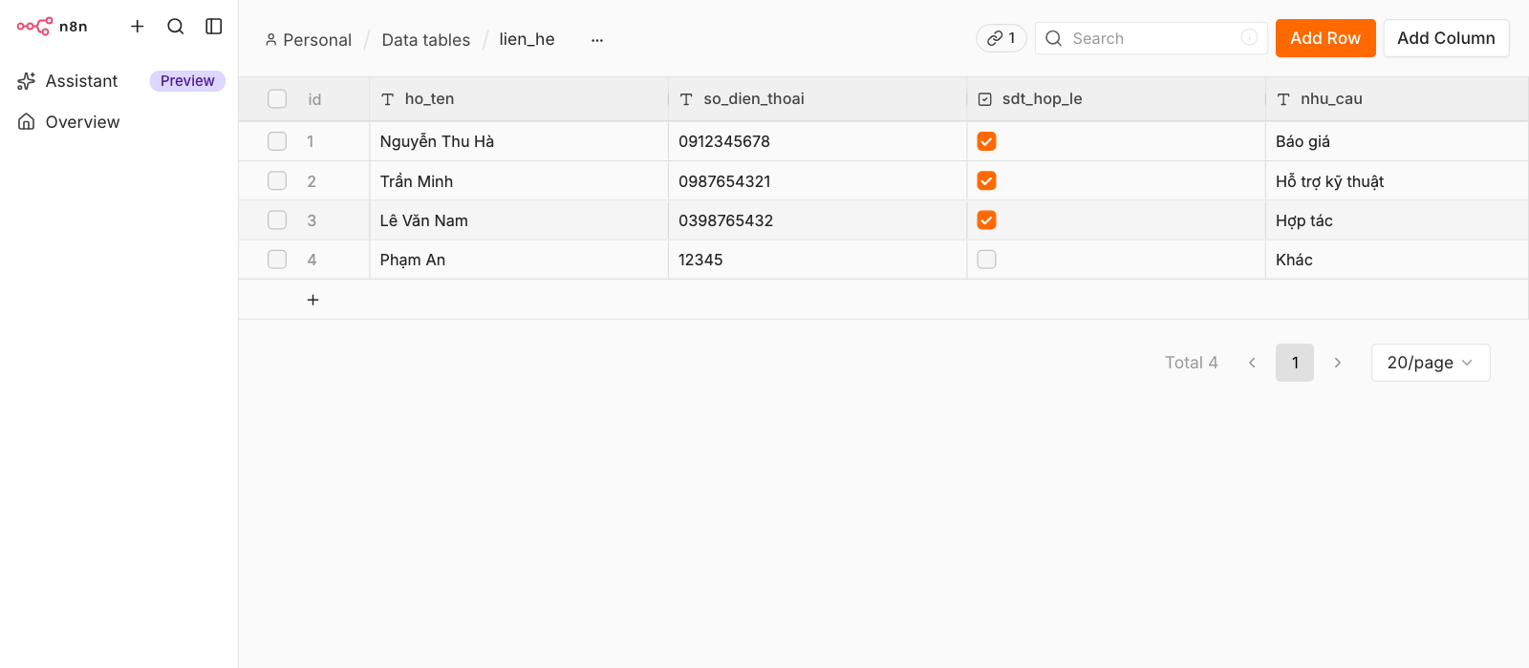Click the sdt_hop_le column header
Viewport: 1529px width, 668px height.
click(x=1116, y=99)
